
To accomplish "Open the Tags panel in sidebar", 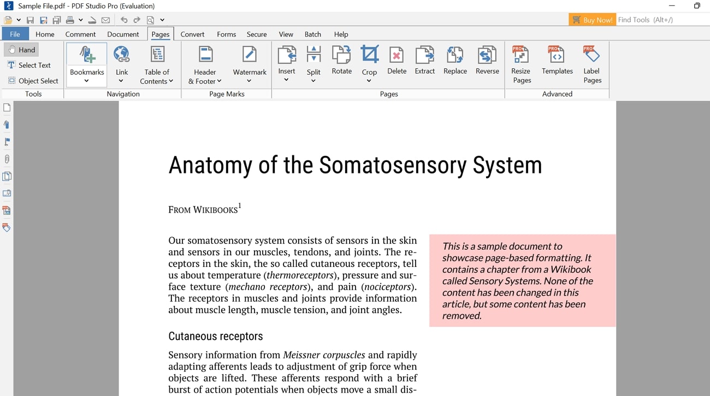I will pyautogui.click(x=7, y=227).
